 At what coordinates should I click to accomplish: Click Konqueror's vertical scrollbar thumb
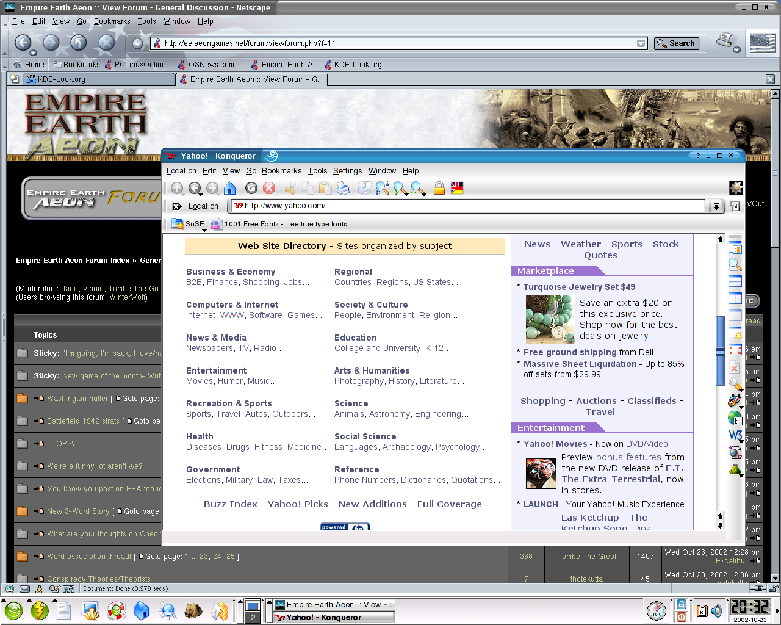pyautogui.click(x=720, y=350)
